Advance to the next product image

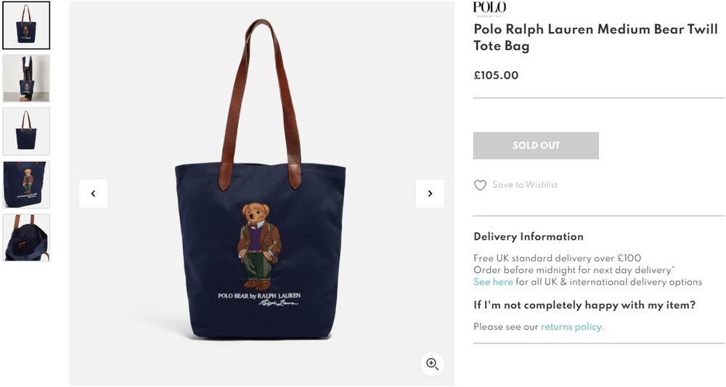click(430, 193)
